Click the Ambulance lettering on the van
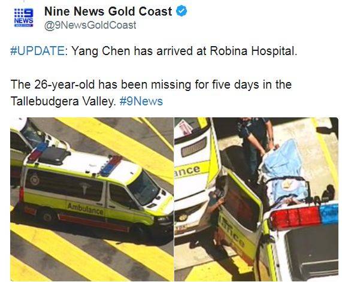342x282 pixels. pyautogui.click(x=85, y=208)
